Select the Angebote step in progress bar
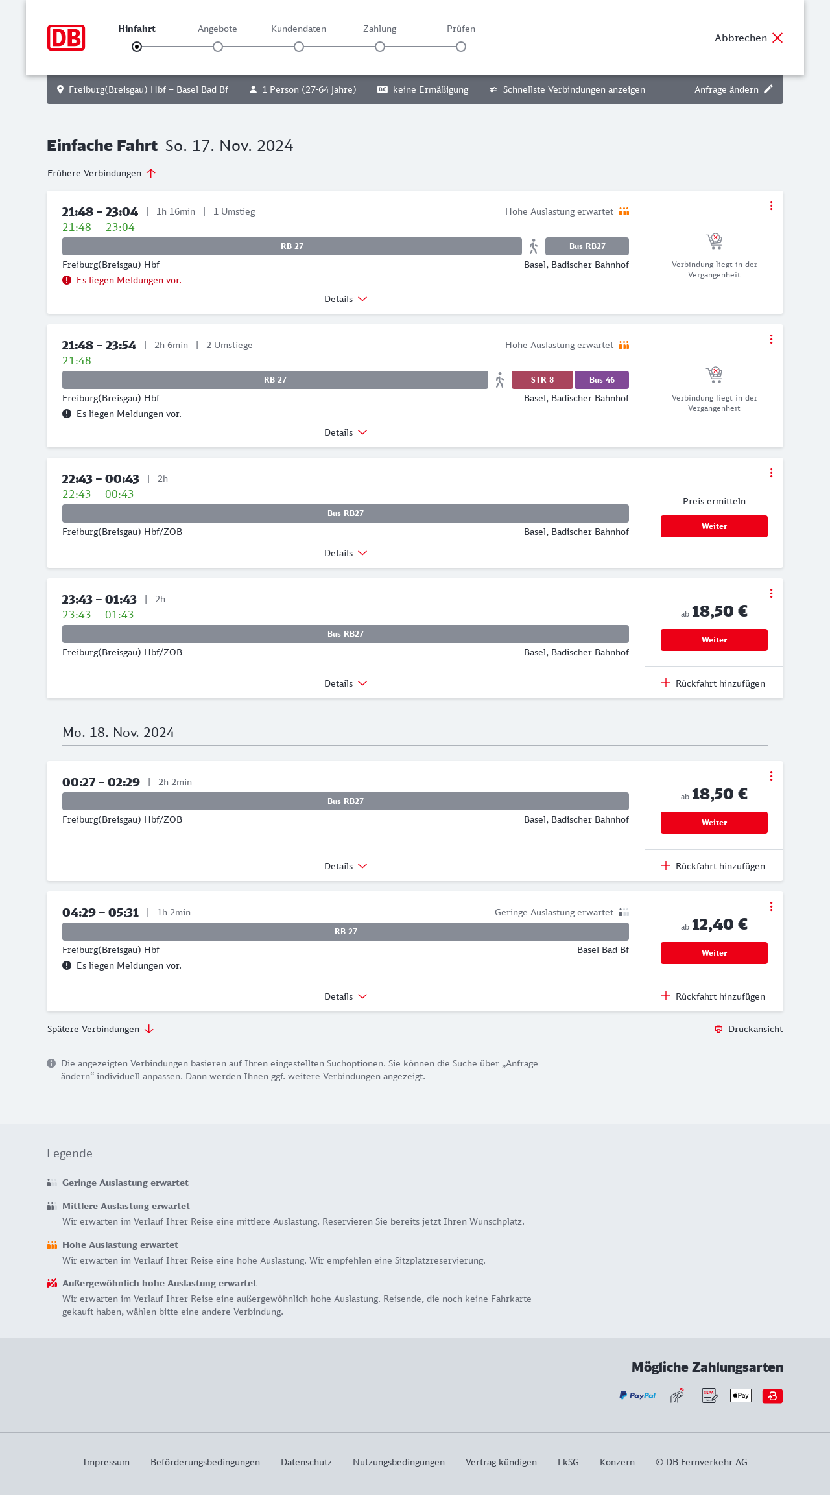This screenshot has width=830, height=1495. pyautogui.click(x=218, y=46)
